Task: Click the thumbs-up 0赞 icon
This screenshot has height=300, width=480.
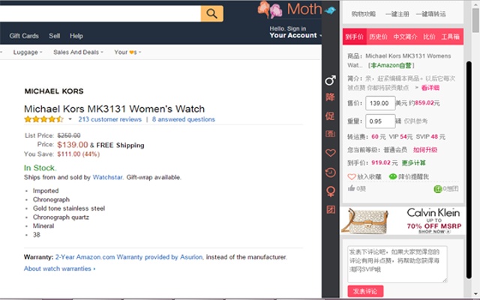Action: (x=351, y=188)
